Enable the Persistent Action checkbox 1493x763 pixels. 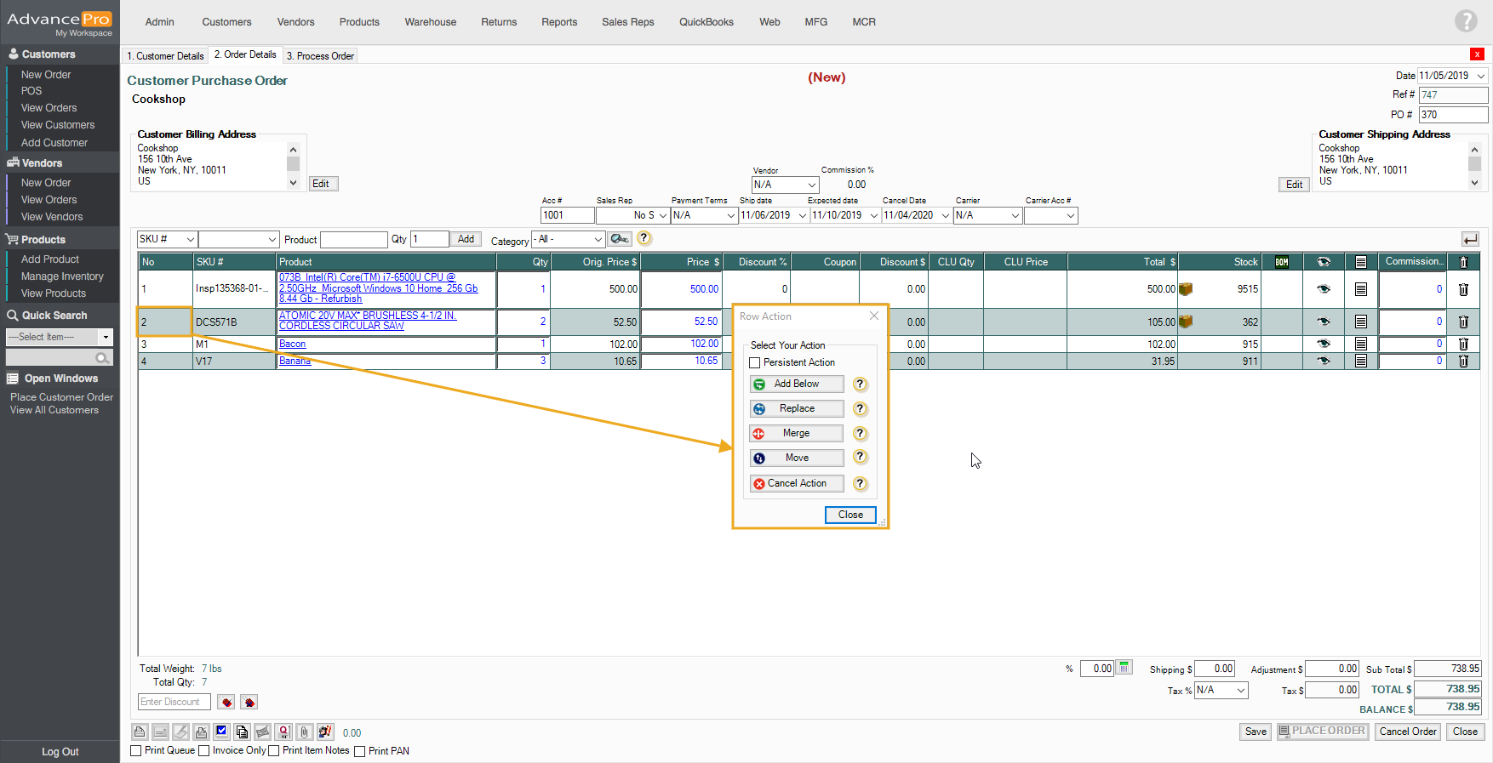[x=755, y=362]
